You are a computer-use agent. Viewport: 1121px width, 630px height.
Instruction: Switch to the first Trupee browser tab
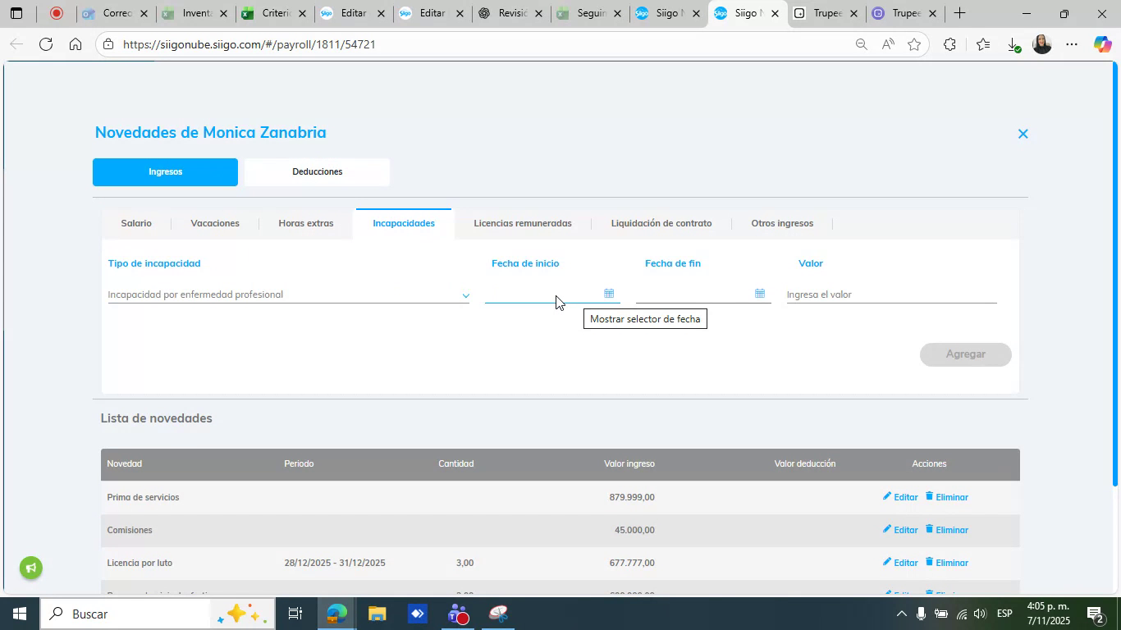pos(826,13)
